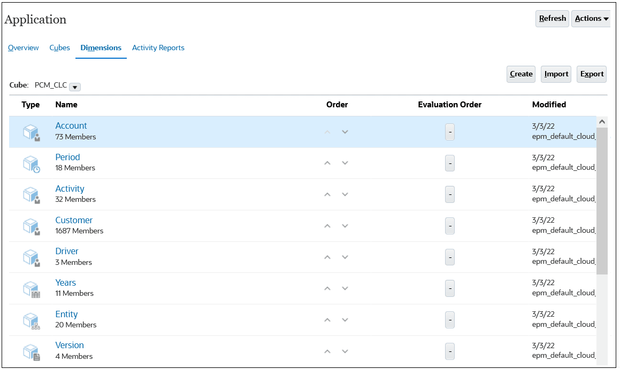
Task: Select the Years dimension calendar icon
Action: 30,289
